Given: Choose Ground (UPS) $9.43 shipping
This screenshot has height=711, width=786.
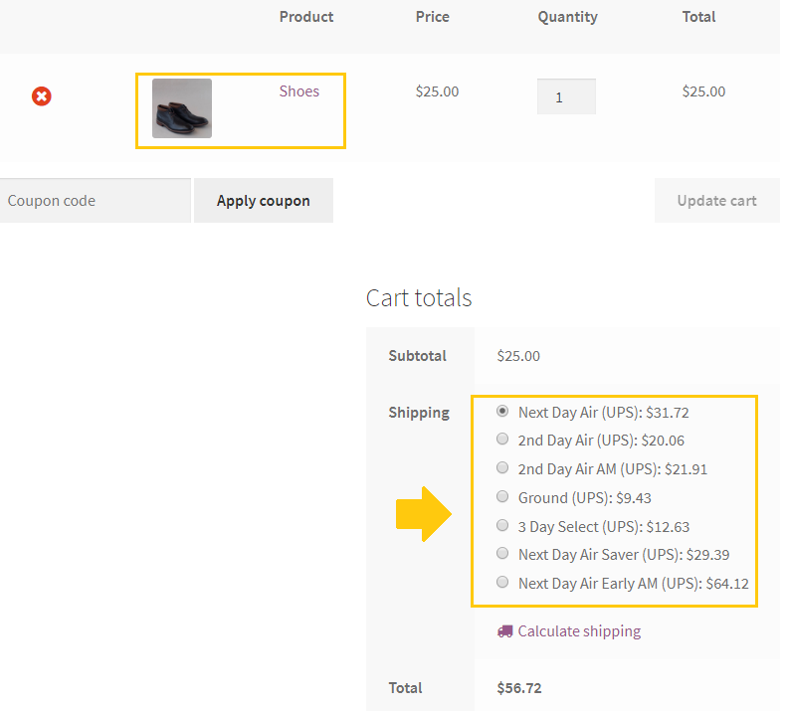Looking at the screenshot, I should 502,496.
